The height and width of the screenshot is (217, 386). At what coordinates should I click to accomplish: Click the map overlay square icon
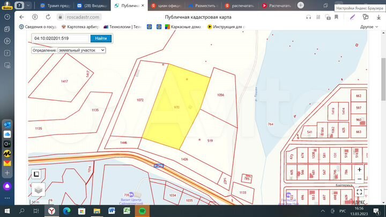point(36,174)
